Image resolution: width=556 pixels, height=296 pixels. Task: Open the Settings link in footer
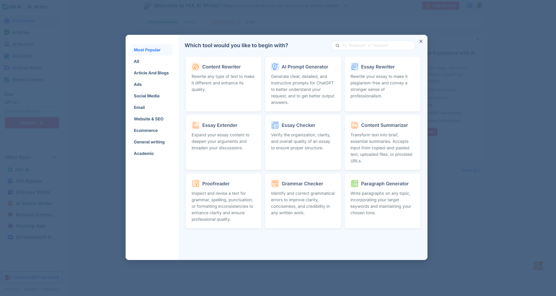tap(11, 289)
